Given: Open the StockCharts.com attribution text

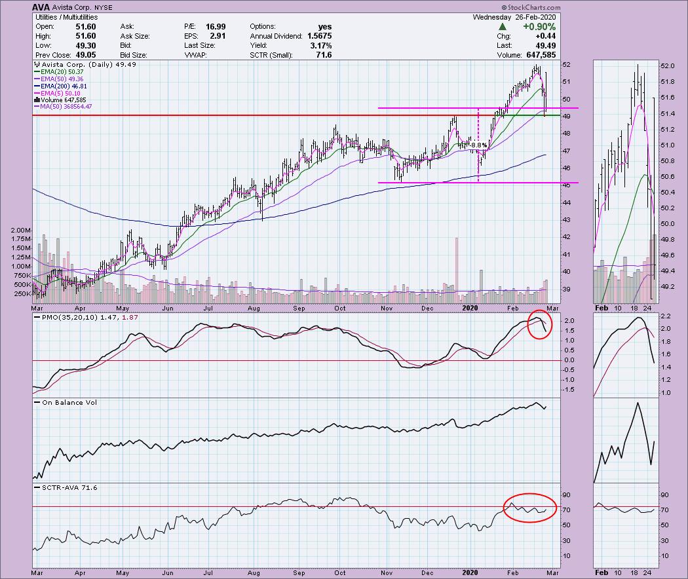Looking at the screenshot, I should pyautogui.click(x=531, y=7).
